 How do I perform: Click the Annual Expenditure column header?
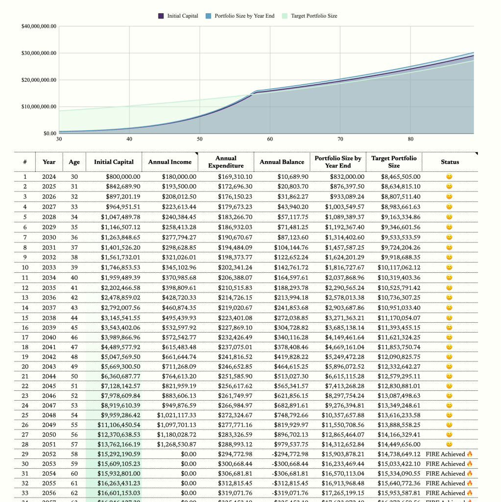226,162
